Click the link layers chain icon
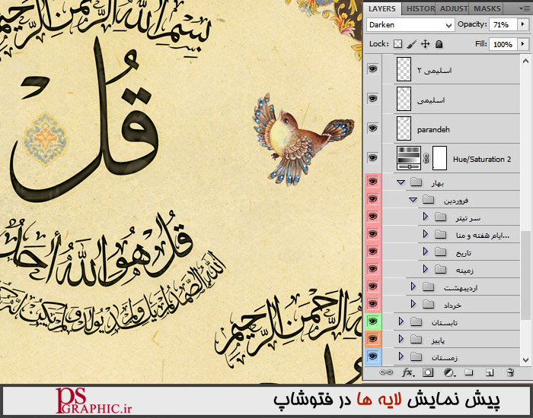The height and width of the screenshot is (418, 533). coord(386,372)
